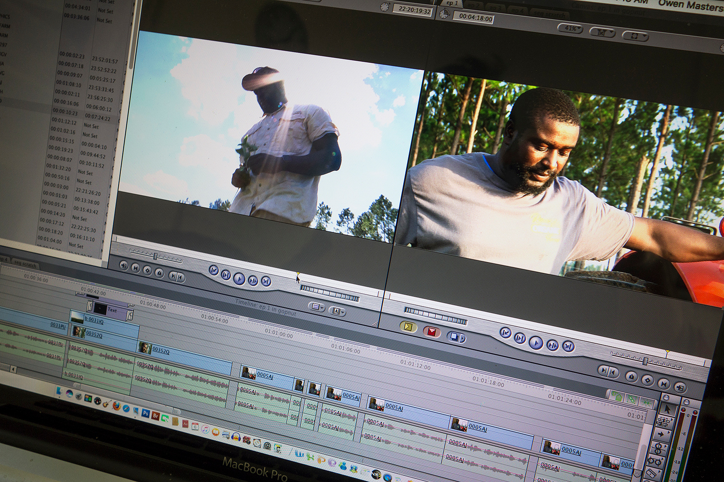Toggle the middle green Snapping button in timeline
Image resolution: width=724 pixels, height=482 pixels.
(x=632, y=399)
